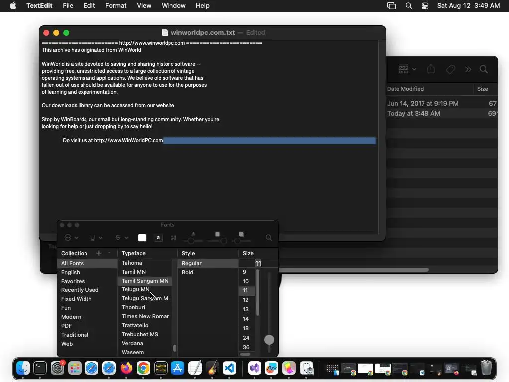Pick font size 36
This screenshot has height=382, width=509.
pos(248,347)
